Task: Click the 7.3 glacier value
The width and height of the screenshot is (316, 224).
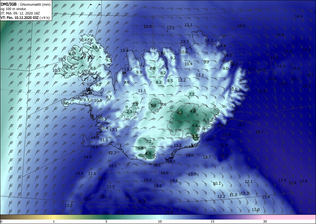Action: coord(129,112)
